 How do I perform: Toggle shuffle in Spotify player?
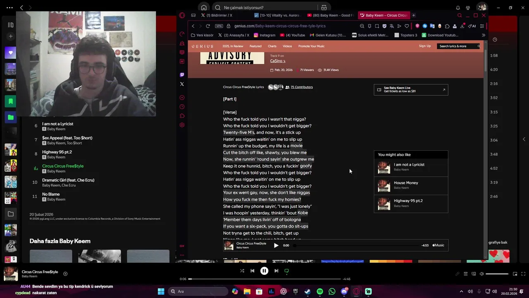[x=242, y=271]
